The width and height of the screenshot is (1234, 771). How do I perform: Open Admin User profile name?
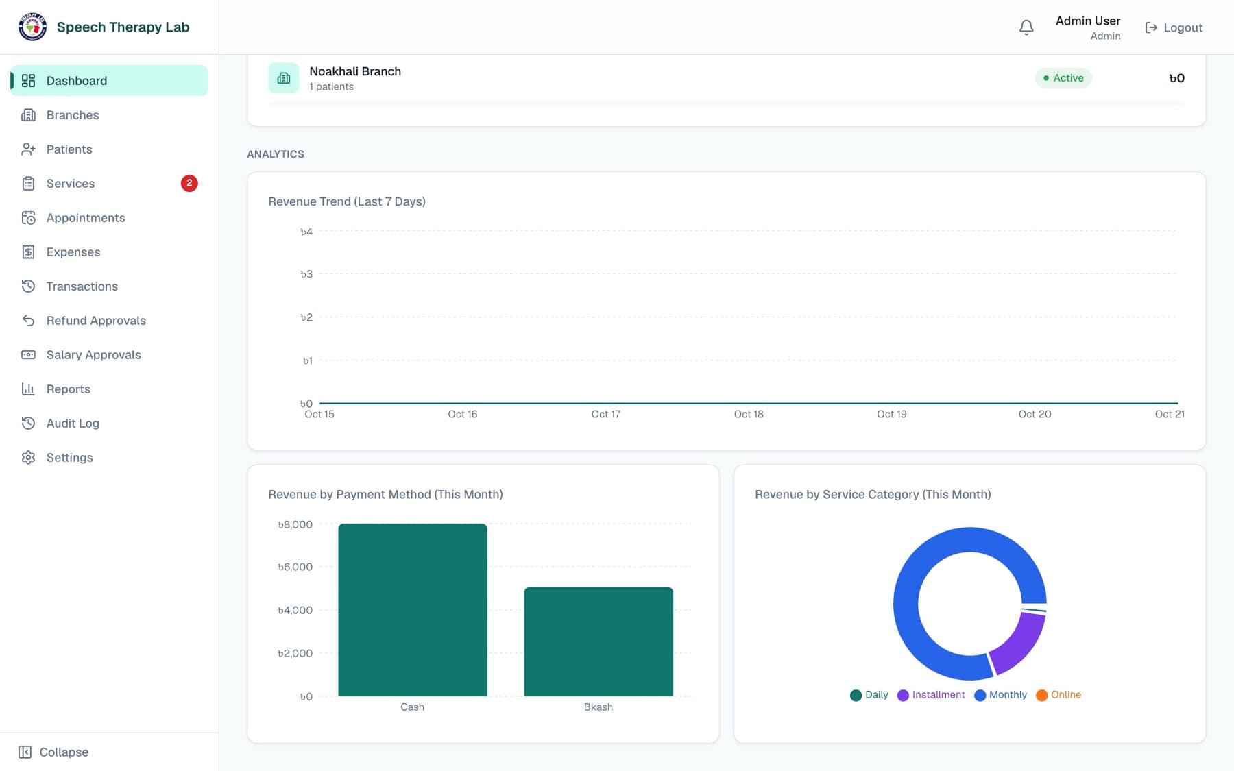1088,21
